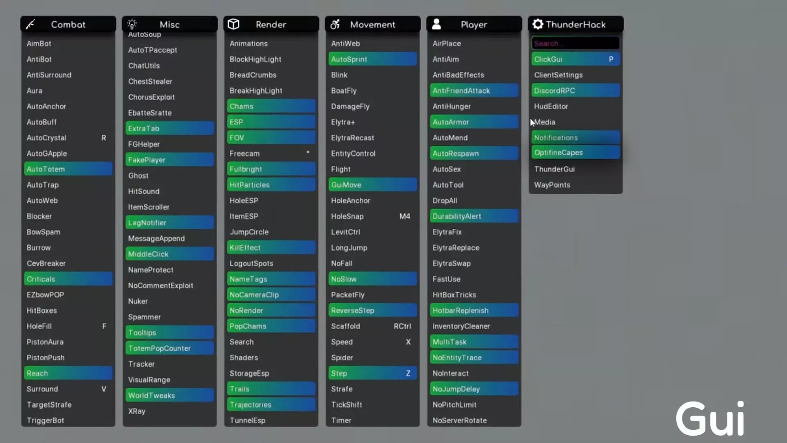
Task: Enable the TunnelEsp module
Action: pyautogui.click(x=271, y=420)
